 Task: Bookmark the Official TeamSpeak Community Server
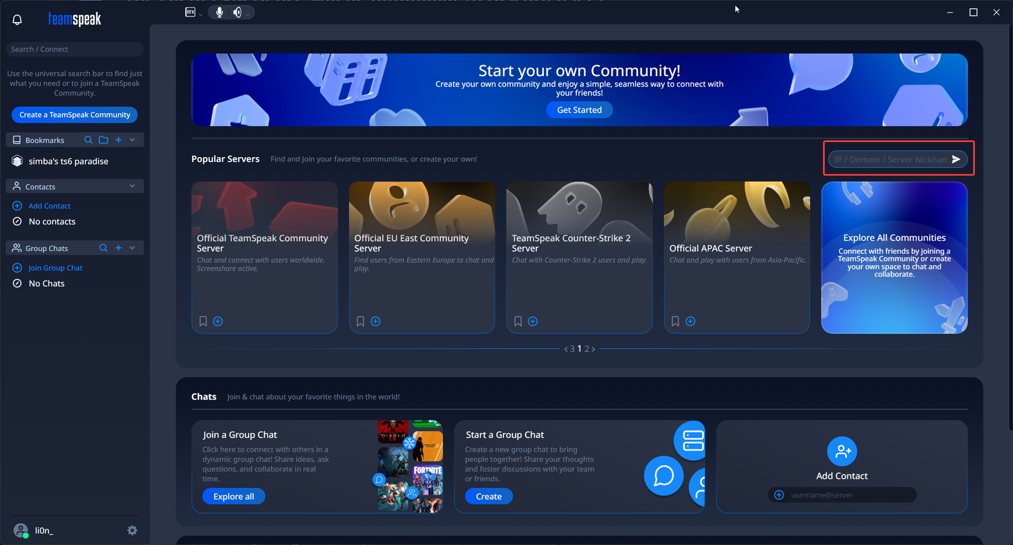click(203, 322)
